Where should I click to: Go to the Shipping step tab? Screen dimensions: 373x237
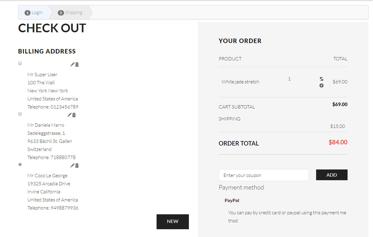tap(70, 13)
